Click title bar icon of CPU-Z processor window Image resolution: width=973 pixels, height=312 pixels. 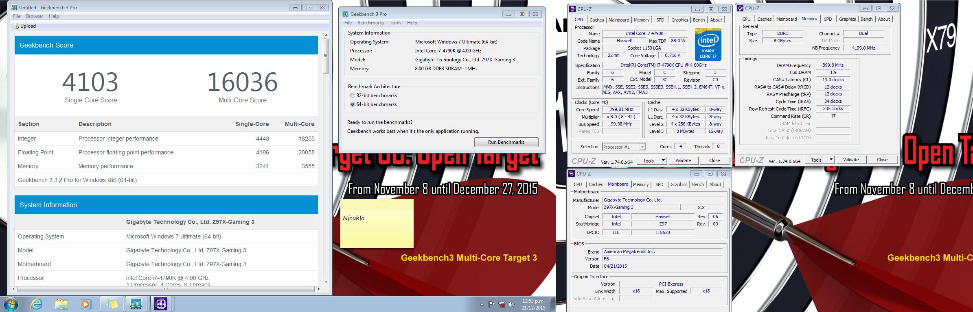click(572, 9)
